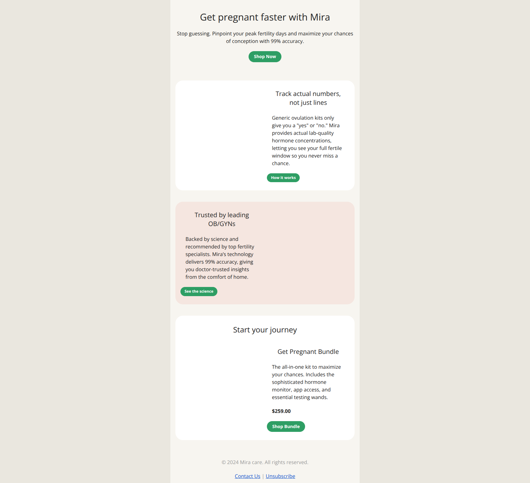Click the all-in-one kit bundle description

[x=306, y=382]
